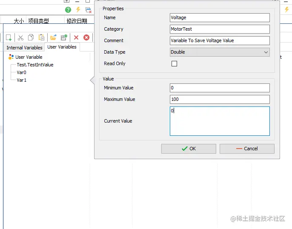The width and height of the screenshot is (292, 229).
Task: Click the 大小 column header
Action: 19,21
